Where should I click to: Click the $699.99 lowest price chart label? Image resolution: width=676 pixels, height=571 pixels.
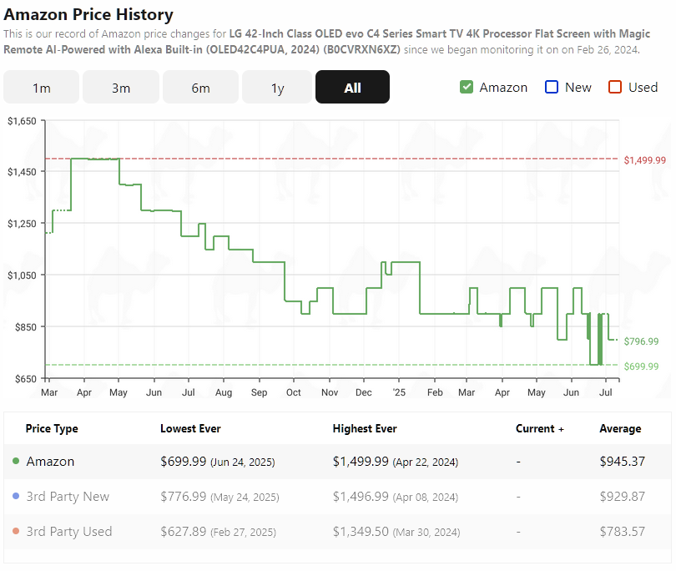pos(642,366)
